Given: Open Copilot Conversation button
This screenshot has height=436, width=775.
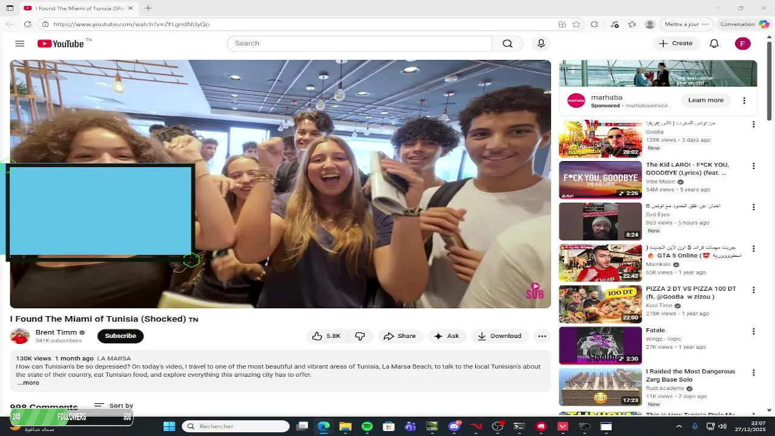Looking at the screenshot, I should pos(744,24).
